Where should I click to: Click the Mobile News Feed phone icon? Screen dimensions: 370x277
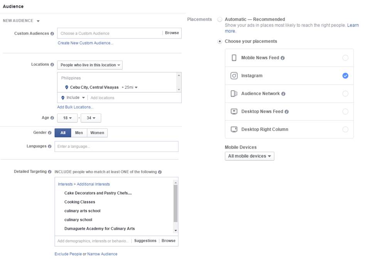pyautogui.click(x=234, y=58)
